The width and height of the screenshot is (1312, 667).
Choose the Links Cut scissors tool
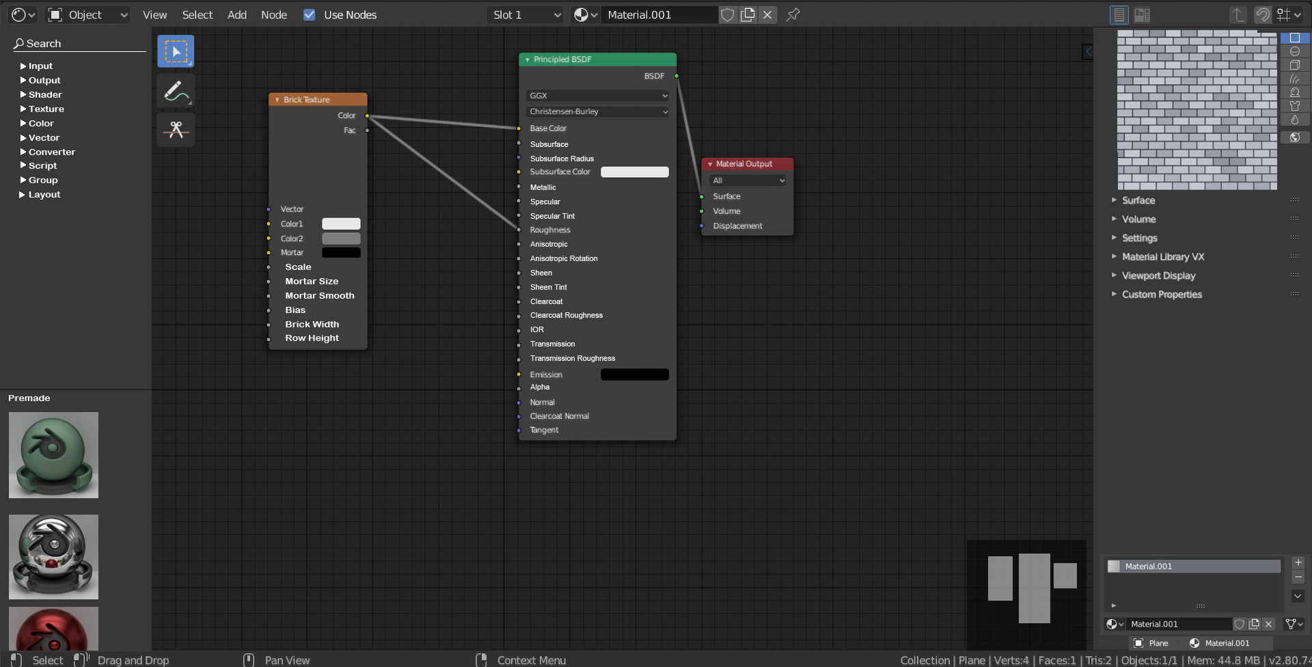[x=176, y=130]
